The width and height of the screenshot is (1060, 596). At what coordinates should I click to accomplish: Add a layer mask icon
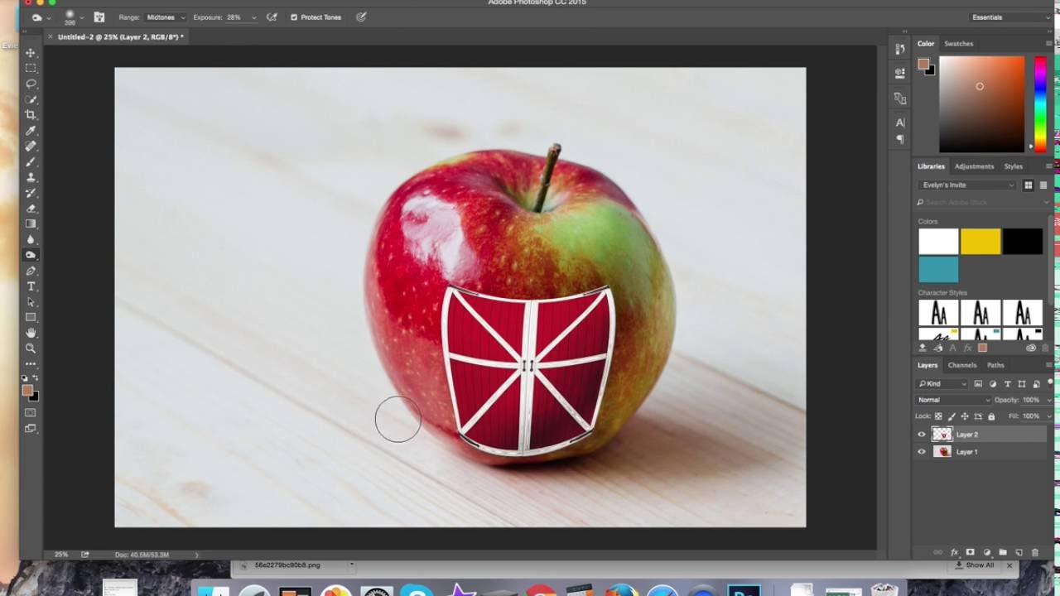[x=970, y=552]
